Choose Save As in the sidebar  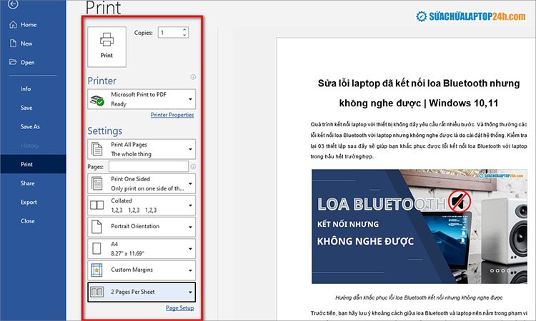click(30, 126)
